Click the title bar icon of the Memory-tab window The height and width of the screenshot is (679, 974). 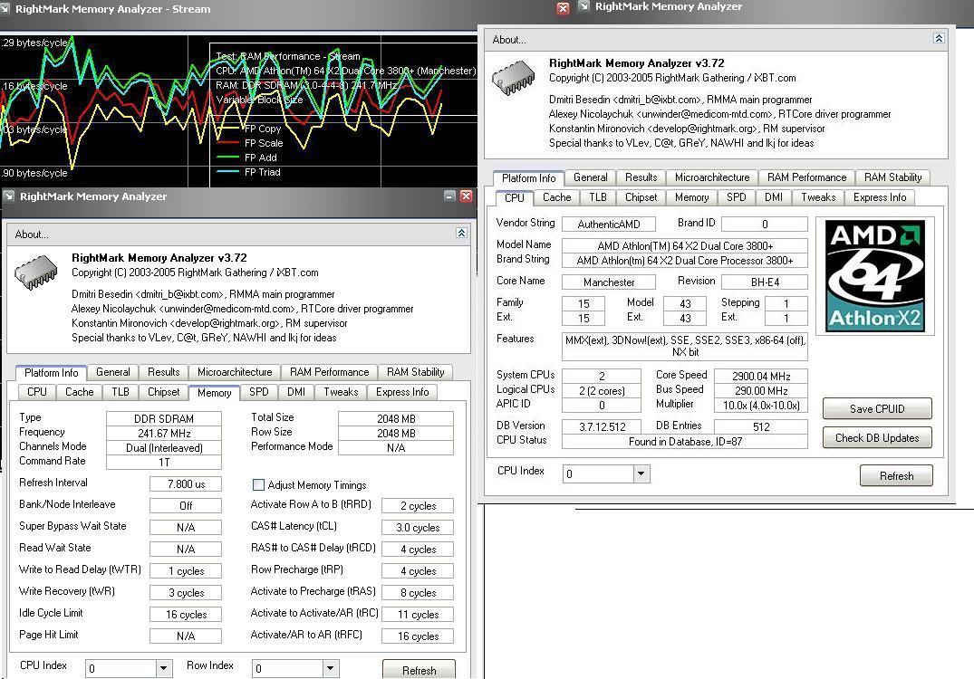9,196
